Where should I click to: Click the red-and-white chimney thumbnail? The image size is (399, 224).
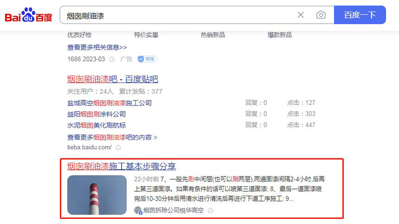(97, 195)
